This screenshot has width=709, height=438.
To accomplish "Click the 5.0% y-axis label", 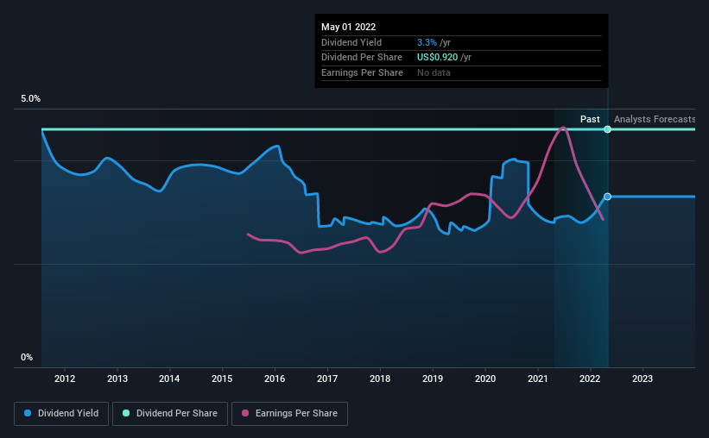I will [30, 98].
